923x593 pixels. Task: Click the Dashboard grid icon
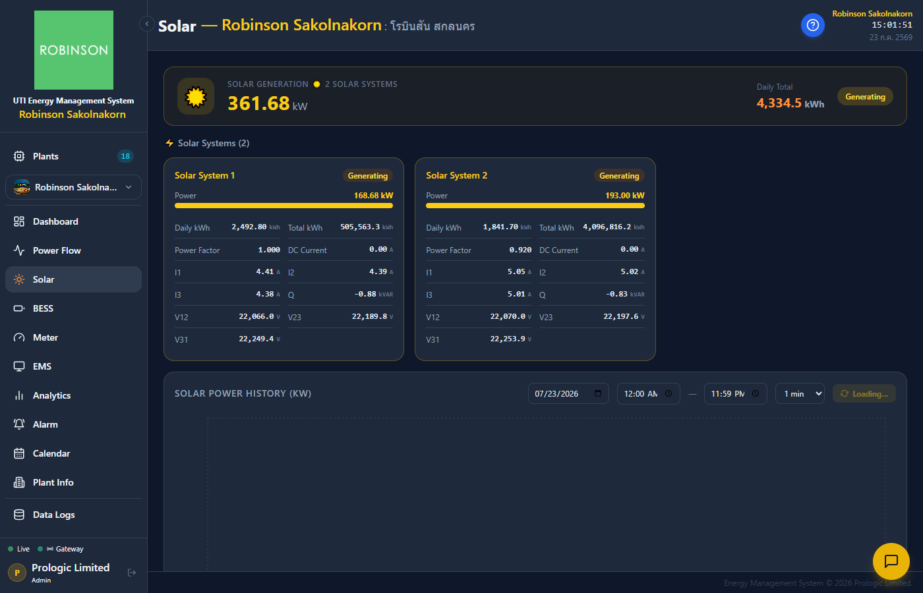click(19, 221)
